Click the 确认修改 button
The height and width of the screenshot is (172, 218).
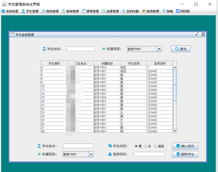(185, 146)
